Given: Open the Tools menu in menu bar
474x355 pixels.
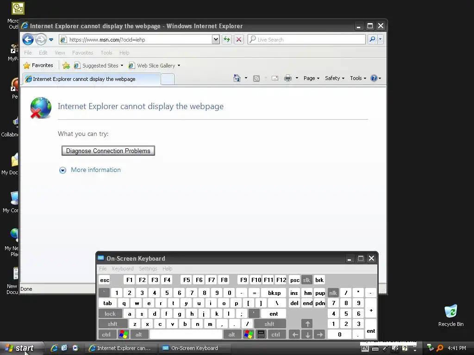Looking at the screenshot, I should click(106, 53).
